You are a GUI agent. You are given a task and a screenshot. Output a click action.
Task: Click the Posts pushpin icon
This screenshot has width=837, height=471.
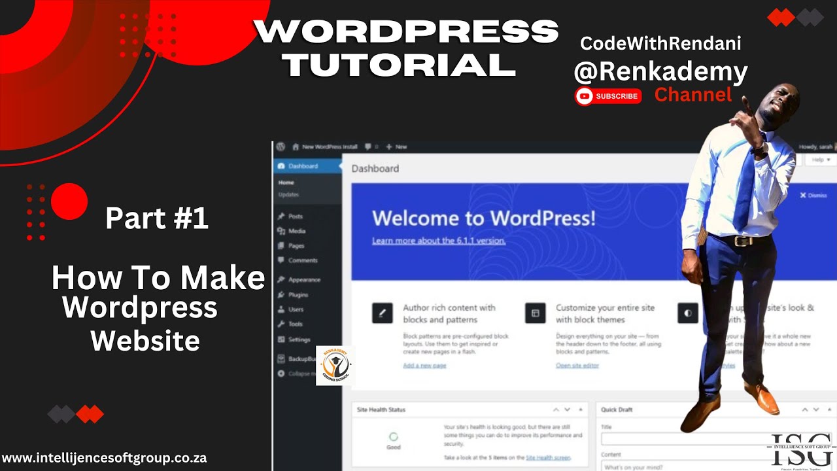pos(281,216)
